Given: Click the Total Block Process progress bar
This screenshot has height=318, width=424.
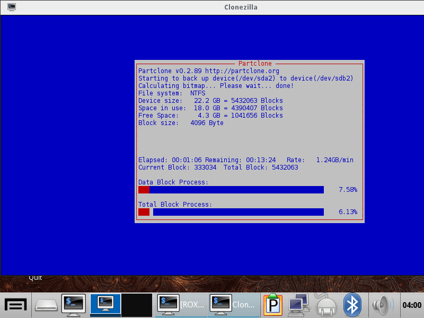Looking at the screenshot, I should tap(231, 212).
